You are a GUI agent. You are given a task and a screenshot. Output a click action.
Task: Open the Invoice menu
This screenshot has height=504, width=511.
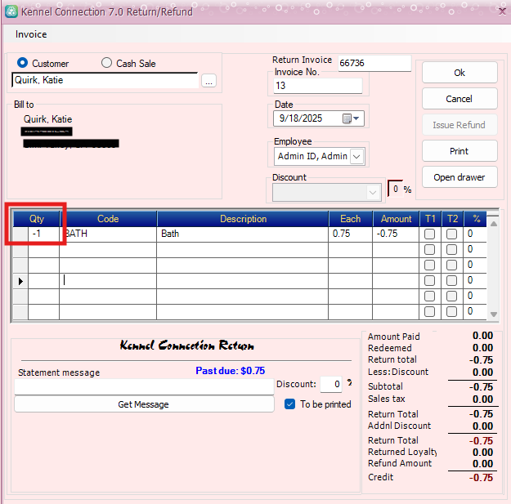pos(31,34)
